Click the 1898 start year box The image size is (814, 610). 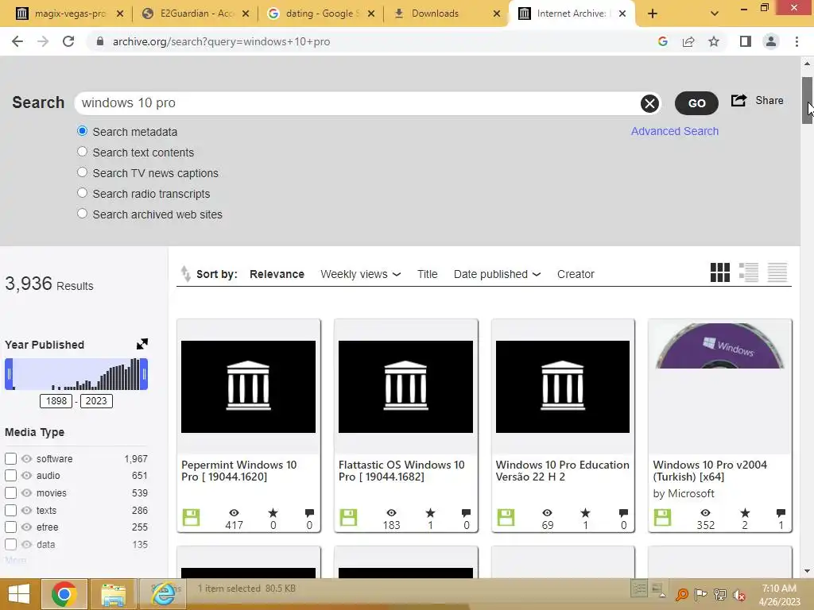click(56, 401)
